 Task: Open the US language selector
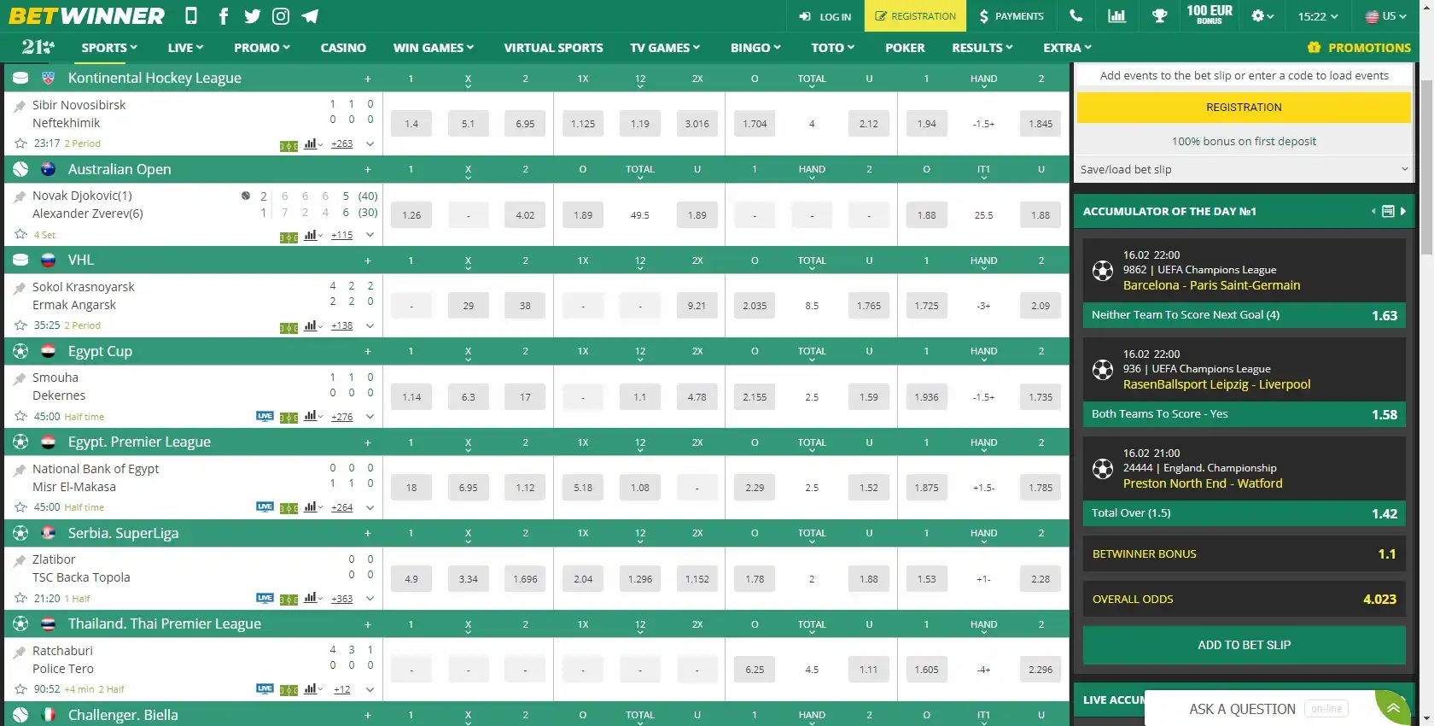coord(1386,15)
